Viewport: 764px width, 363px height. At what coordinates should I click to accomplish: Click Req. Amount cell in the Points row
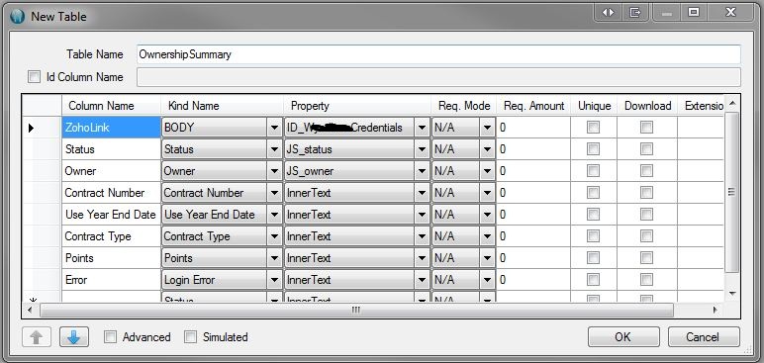click(533, 258)
